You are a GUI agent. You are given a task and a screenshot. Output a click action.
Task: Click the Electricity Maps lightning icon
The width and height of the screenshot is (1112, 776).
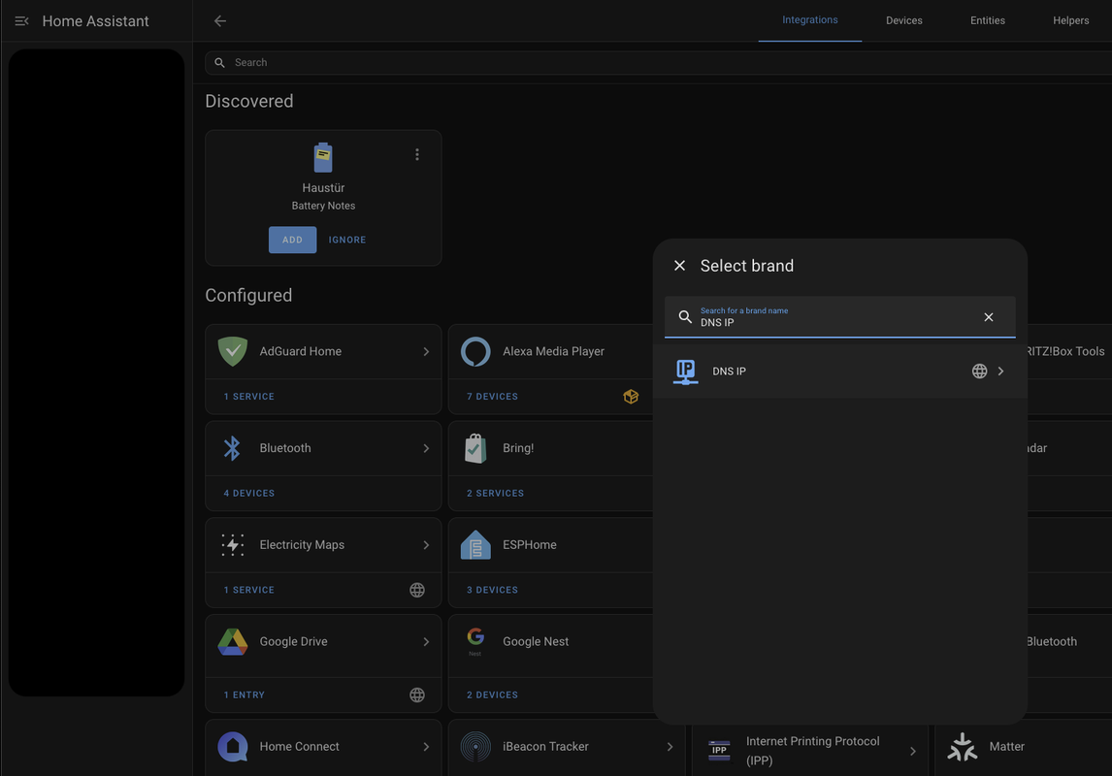pyautogui.click(x=233, y=545)
